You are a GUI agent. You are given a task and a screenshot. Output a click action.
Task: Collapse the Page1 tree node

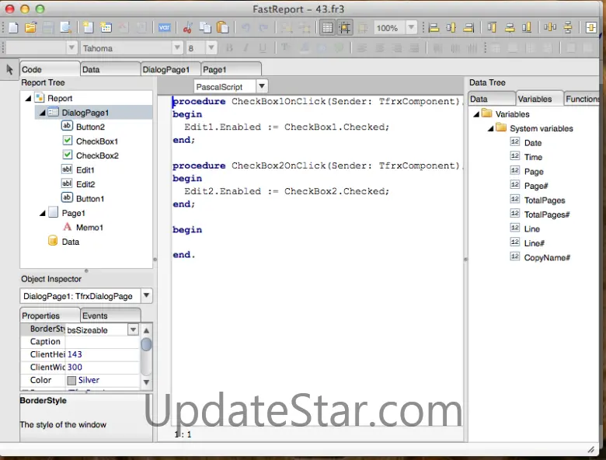43,214
